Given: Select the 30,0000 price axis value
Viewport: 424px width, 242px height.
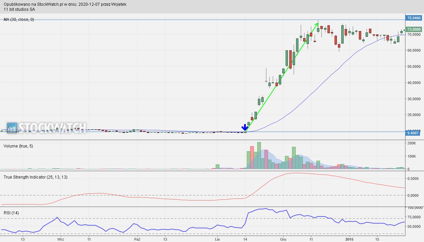Looking at the screenshot, I should (x=414, y=99).
